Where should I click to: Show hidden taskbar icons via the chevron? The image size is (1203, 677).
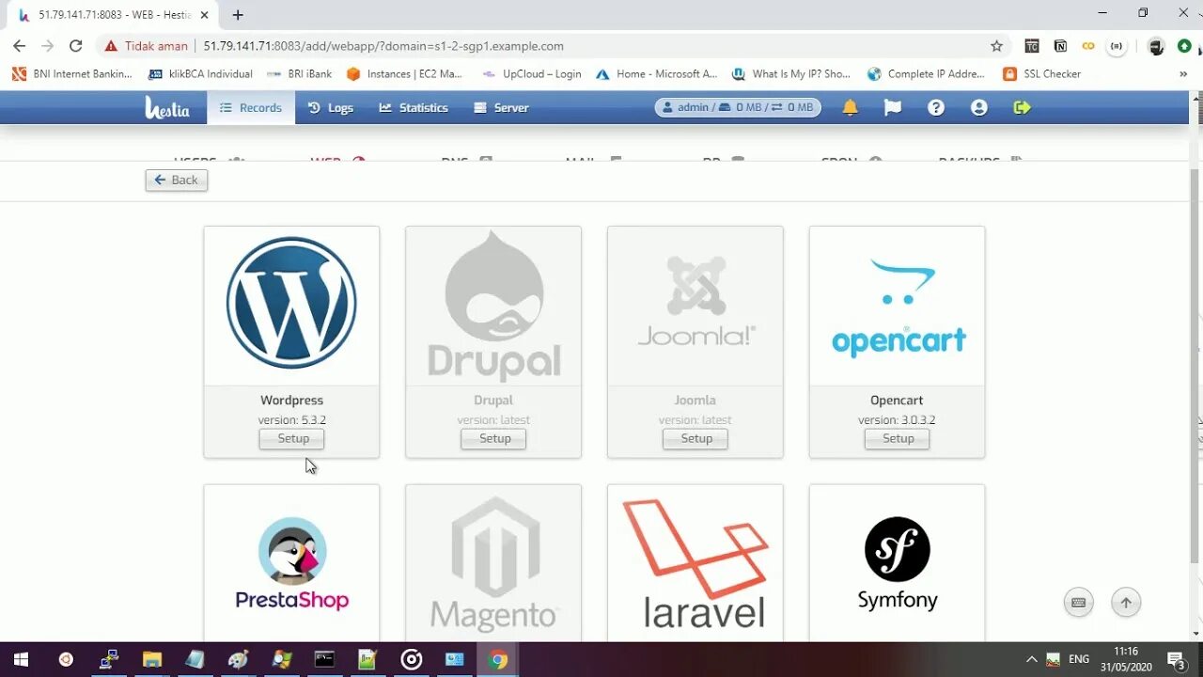[1031, 658]
